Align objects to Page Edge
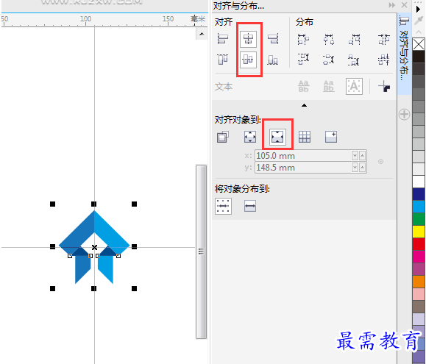Screen dimensions: 426x364 click(250, 137)
